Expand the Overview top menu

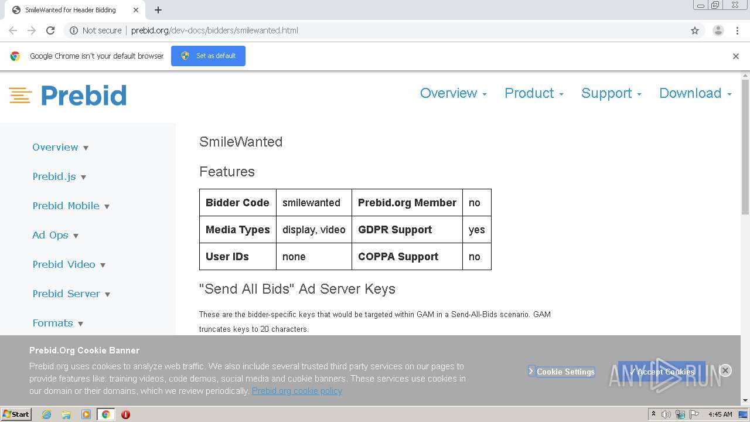453,93
